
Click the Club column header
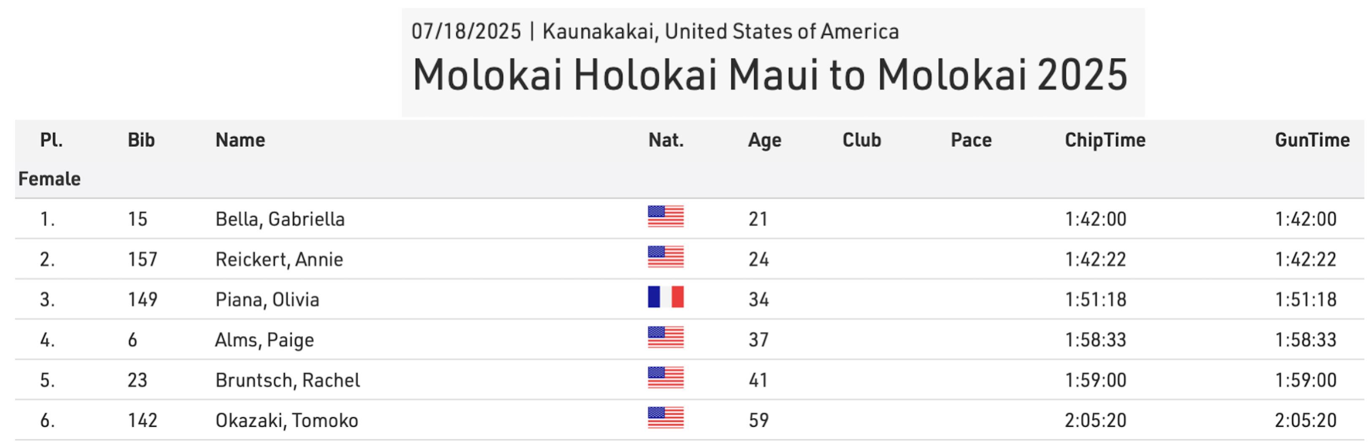861,140
